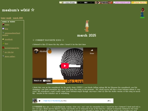
Task: Click the guestbook icon in the menu
Action: [x=3, y=39]
